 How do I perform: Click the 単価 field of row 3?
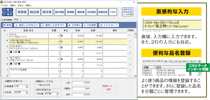[x=78, y=47]
